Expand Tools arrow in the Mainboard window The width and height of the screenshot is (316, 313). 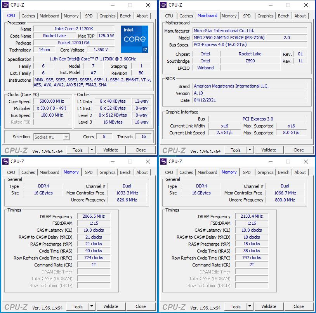click(250, 150)
